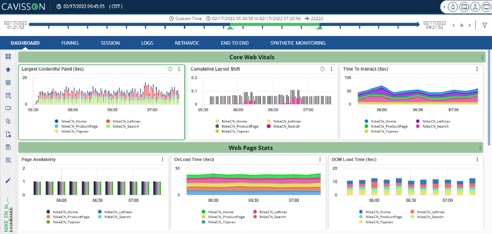Open Core Web Vitals section kebab menu
Image resolution: width=492 pixels, height=234 pixels.
(482, 58)
